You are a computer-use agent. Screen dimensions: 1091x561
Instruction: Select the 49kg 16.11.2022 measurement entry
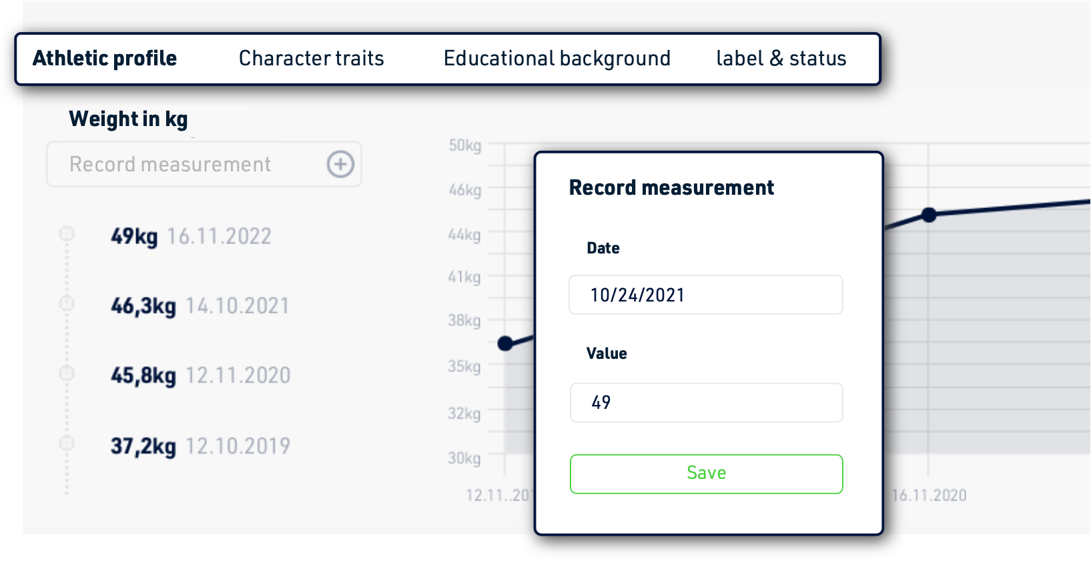coord(191,236)
